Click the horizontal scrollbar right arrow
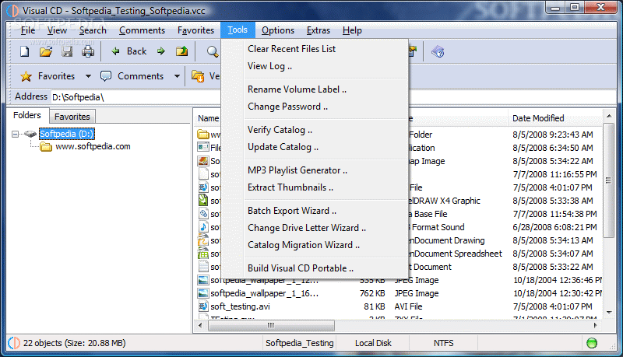The image size is (623, 357). point(596,326)
